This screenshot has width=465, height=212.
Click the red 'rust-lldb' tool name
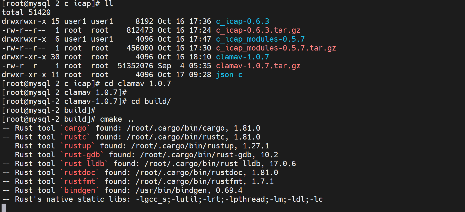point(84,164)
